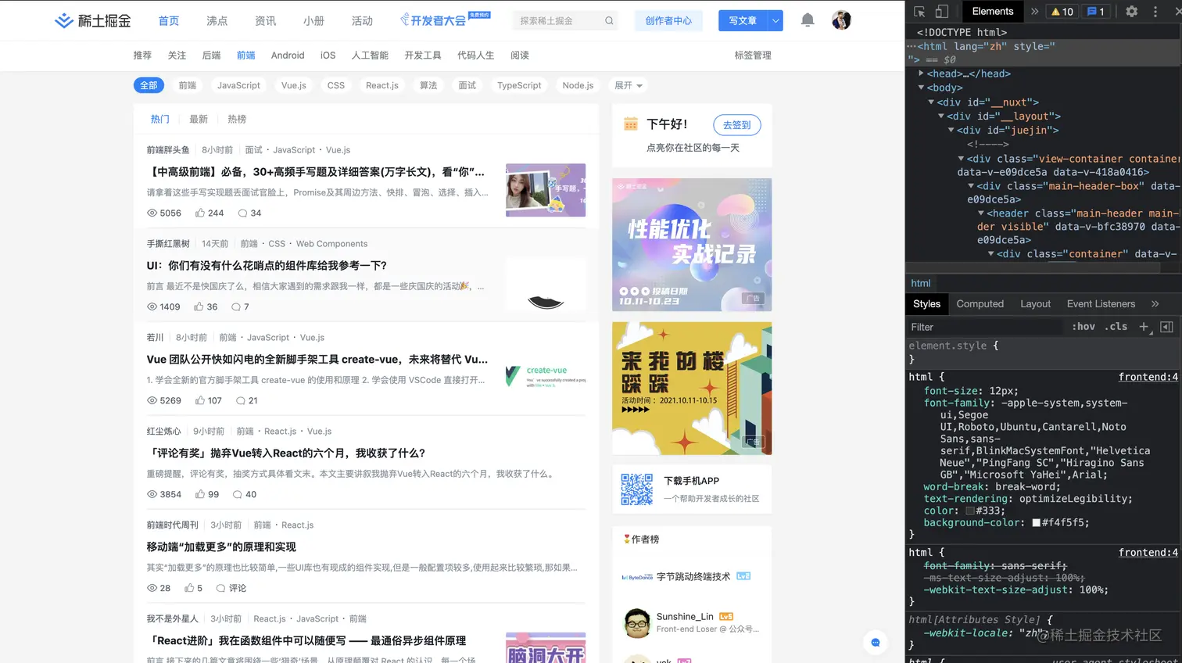
Task: Open the issues counter showing 1
Action: (1096, 12)
